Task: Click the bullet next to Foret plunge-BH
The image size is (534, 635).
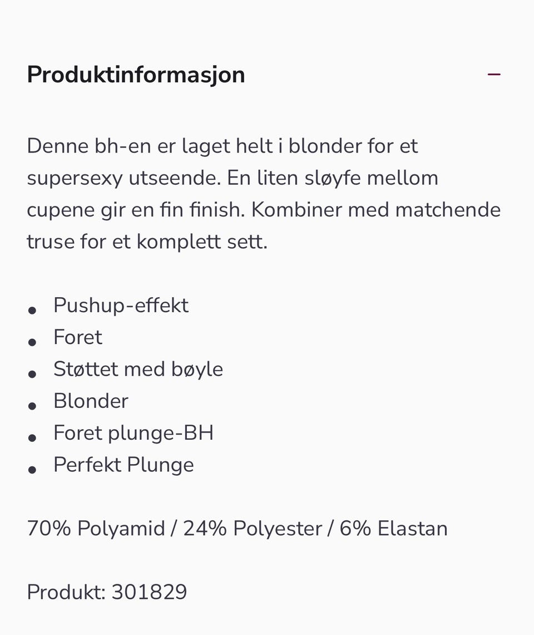Action: pos(33,437)
